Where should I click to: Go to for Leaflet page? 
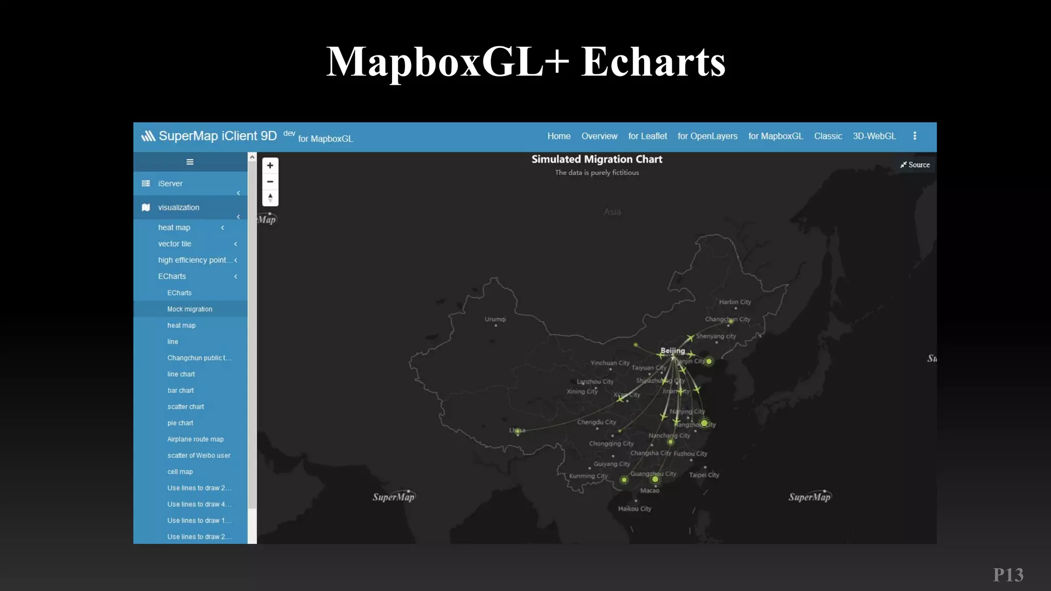coord(648,136)
